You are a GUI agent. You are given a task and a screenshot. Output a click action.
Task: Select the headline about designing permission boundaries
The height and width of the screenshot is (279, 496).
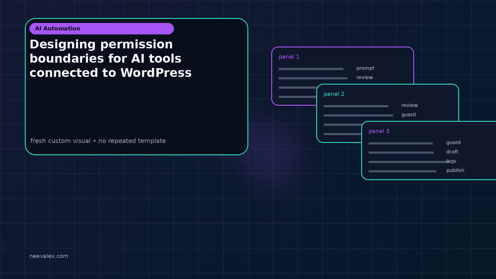pos(111,59)
